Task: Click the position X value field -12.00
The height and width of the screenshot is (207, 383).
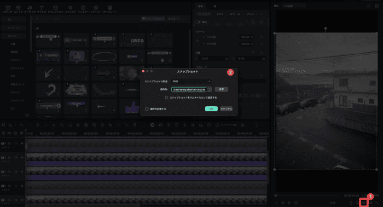Action: [214, 59]
